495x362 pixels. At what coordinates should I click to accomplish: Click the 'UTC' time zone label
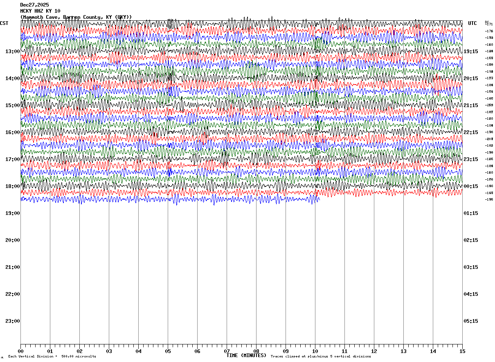coord(473,23)
